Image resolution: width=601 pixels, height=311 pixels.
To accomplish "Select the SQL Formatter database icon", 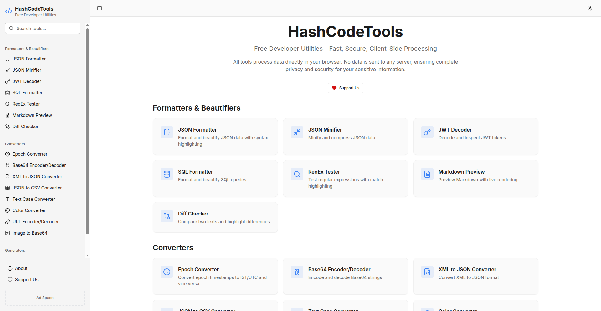I will tap(167, 174).
